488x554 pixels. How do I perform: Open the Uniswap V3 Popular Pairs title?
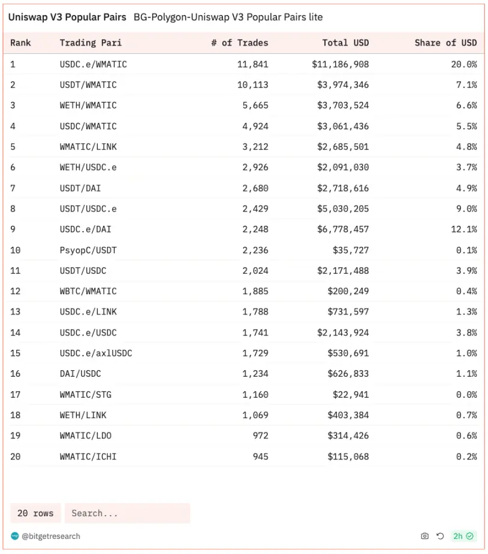67,17
